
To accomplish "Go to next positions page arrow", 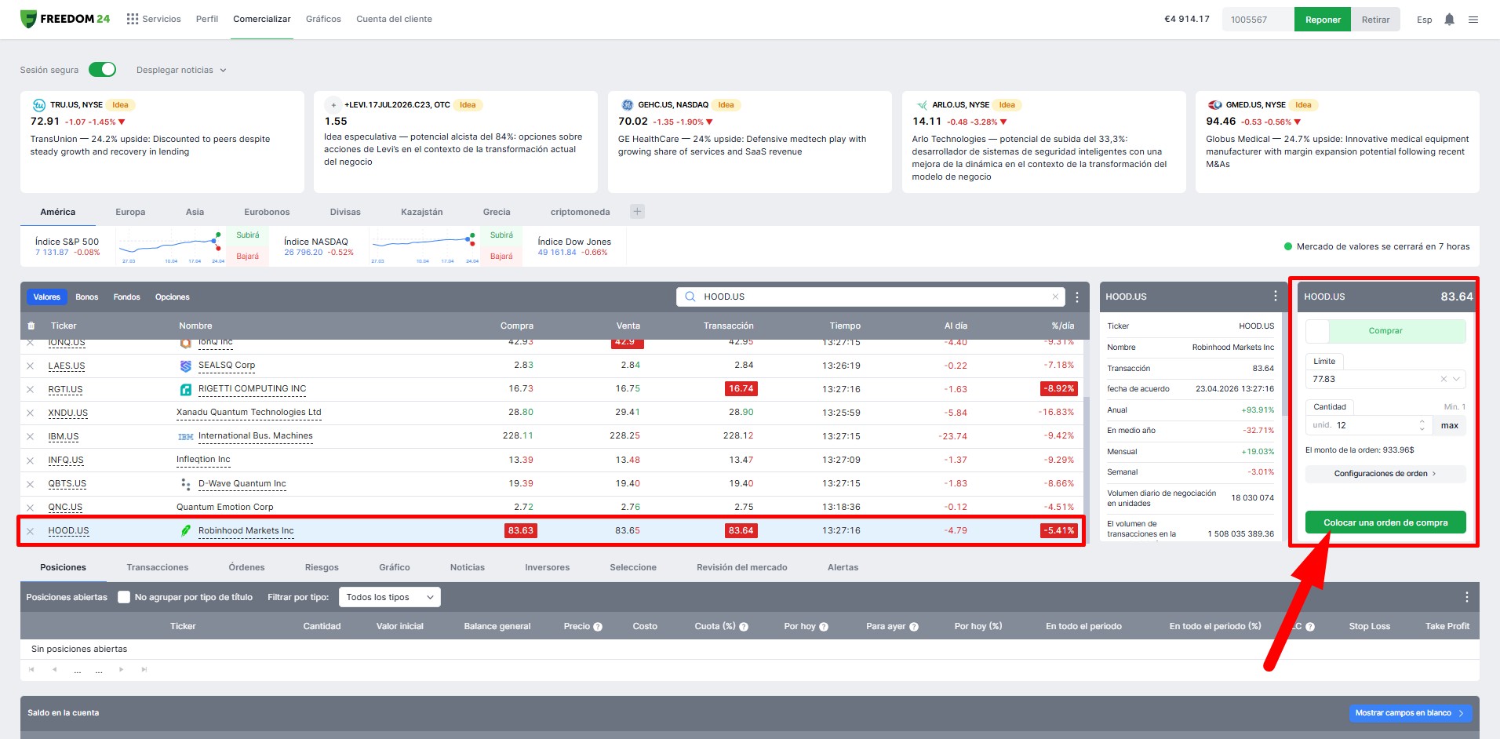I will 122,669.
